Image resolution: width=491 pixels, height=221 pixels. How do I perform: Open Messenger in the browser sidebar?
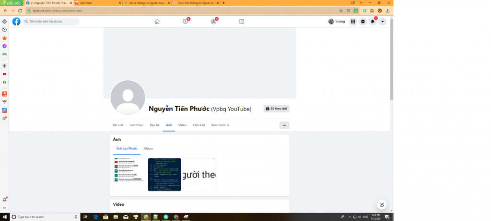point(5,46)
